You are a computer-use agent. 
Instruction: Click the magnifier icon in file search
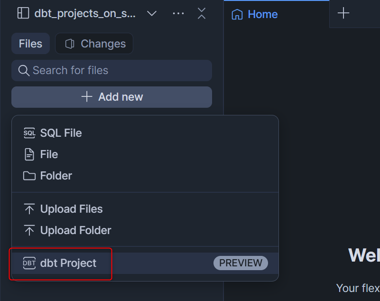coord(24,70)
